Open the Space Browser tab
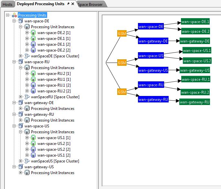Viewport: 221px width, 189px height. click(x=90, y=4)
